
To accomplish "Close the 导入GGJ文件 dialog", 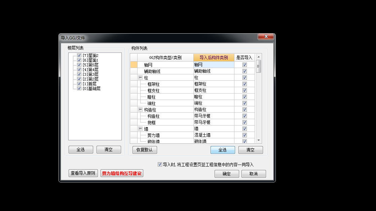I will pyautogui.click(x=266, y=36).
